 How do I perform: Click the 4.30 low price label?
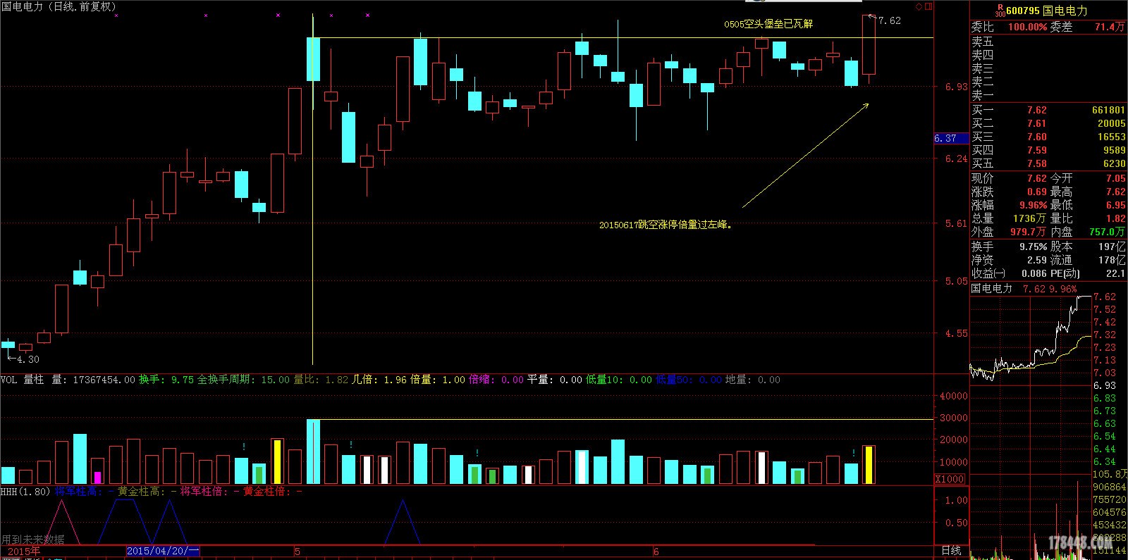click(x=28, y=359)
